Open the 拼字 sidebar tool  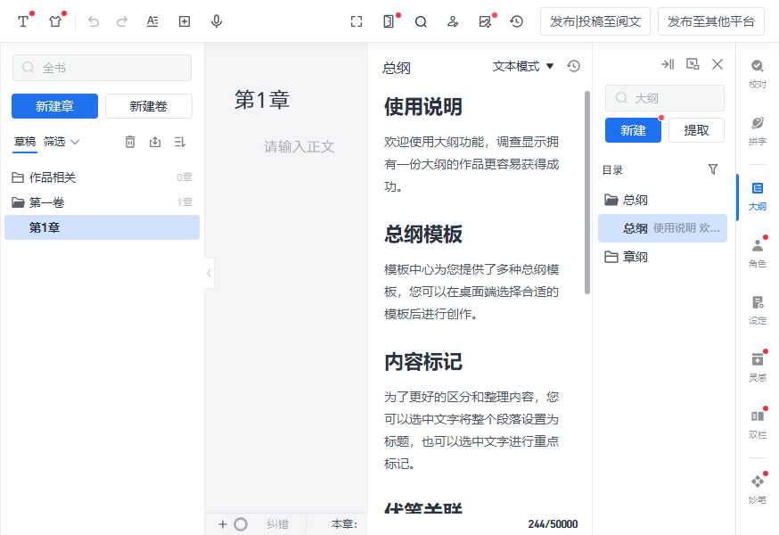pyautogui.click(x=757, y=131)
